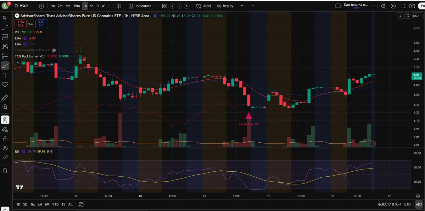The width and height of the screenshot is (425, 211).
Task: Toggle lock all drawings
Action: [x=5, y=139]
